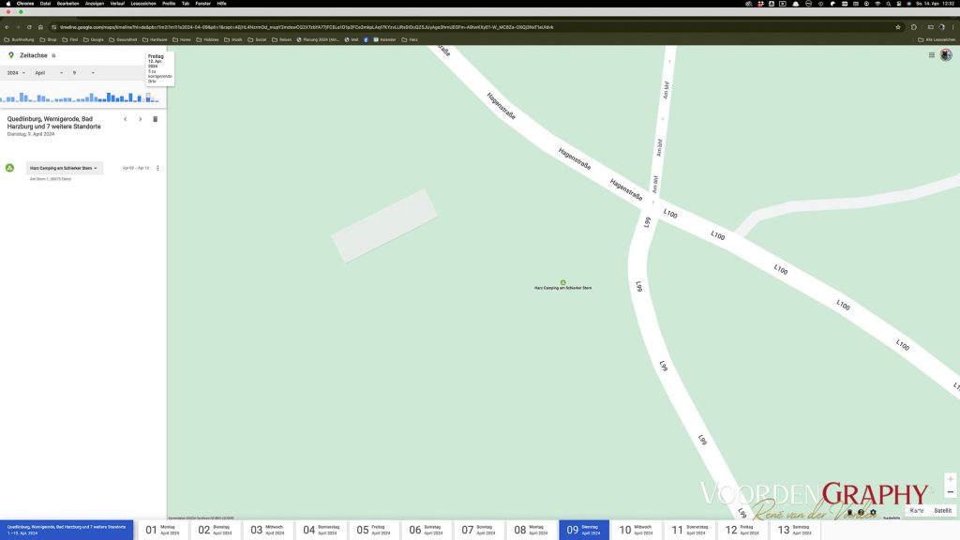
Task: Select Freitag 12 April 2024 card
Action: [x=741, y=530]
